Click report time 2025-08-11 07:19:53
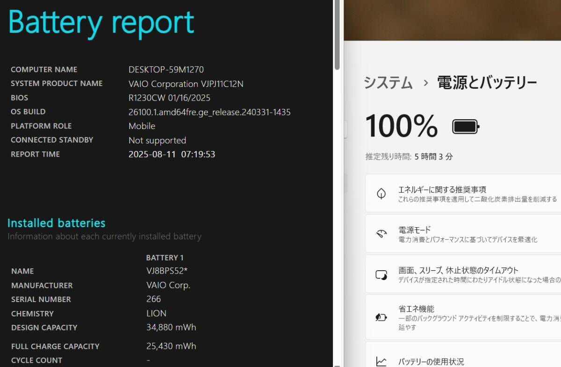561x367 pixels. pyautogui.click(x=172, y=154)
